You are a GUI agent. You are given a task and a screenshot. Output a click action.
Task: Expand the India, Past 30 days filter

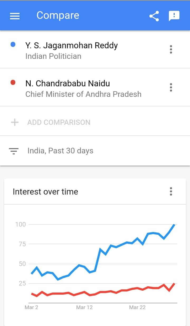[95, 151]
